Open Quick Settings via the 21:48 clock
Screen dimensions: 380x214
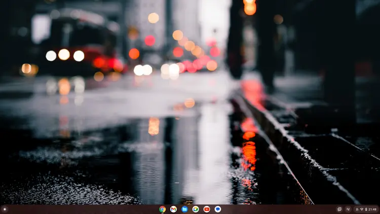(x=372, y=209)
